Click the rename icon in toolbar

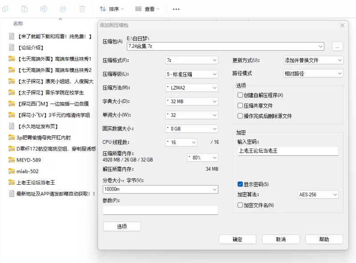[44, 9]
